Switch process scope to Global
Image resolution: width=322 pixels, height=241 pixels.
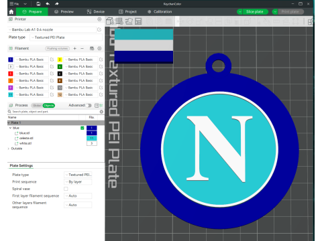coord(37,105)
